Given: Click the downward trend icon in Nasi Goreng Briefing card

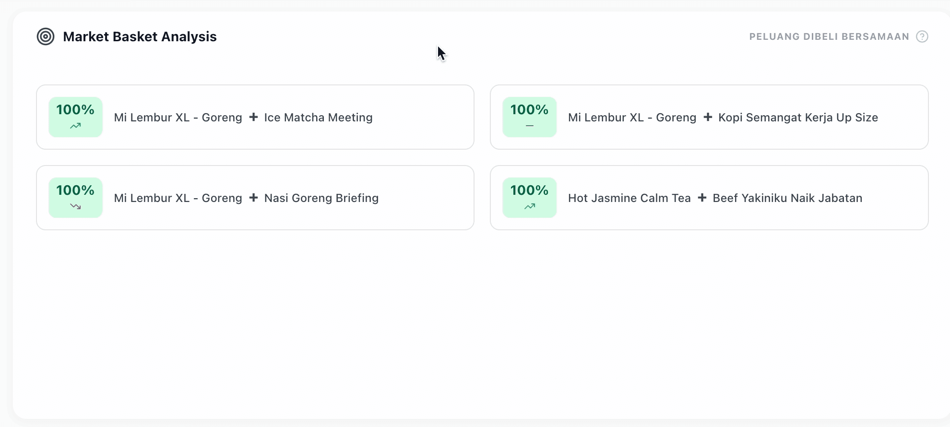Looking at the screenshot, I should (x=75, y=207).
